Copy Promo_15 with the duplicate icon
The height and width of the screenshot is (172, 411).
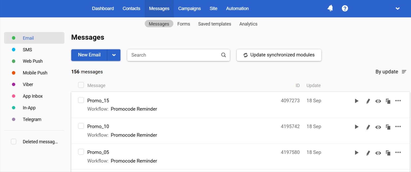[388, 101]
